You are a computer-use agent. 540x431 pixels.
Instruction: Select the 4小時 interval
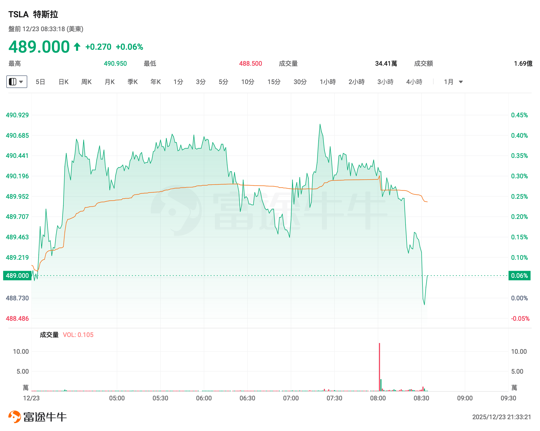click(414, 82)
